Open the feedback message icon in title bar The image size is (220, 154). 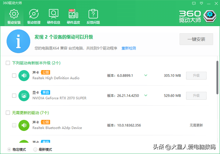pos(194,3)
